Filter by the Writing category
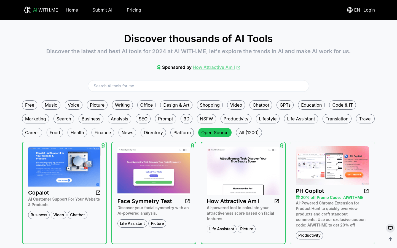Screen dimensions: 397x248 pyautogui.click(x=122, y=105)
